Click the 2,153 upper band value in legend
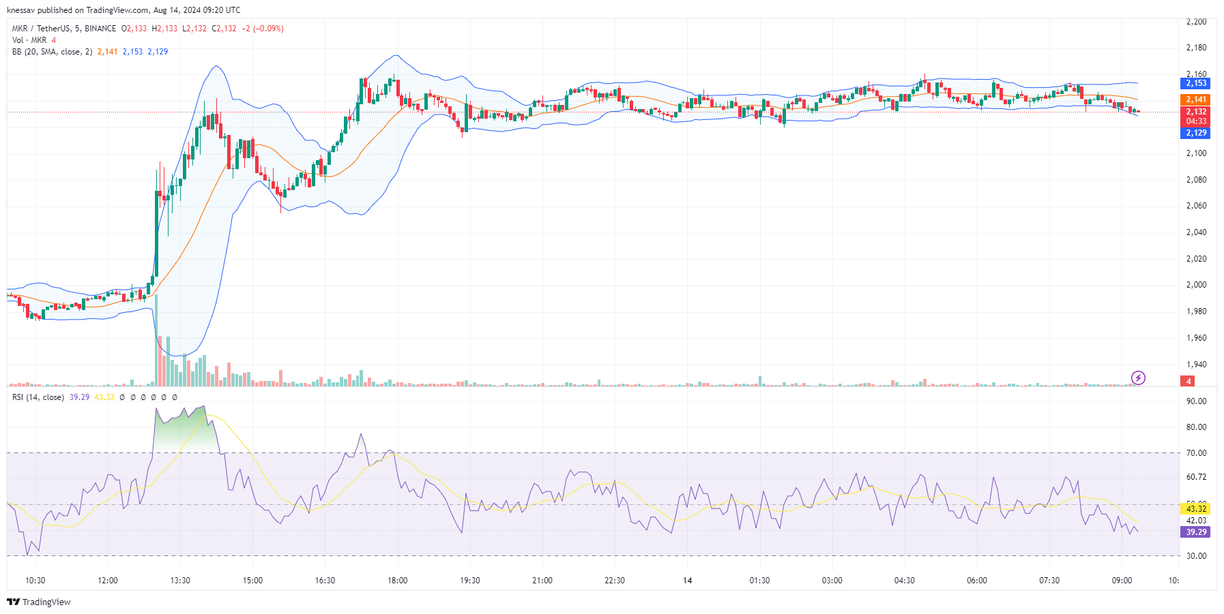This screenshot has height=614, width=1224. [x=132, y=52]
